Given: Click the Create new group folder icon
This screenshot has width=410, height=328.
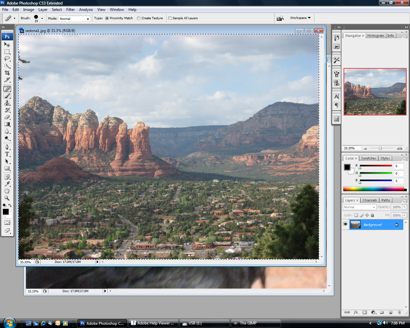Looking at the screenshot, I should click(382, 312).
